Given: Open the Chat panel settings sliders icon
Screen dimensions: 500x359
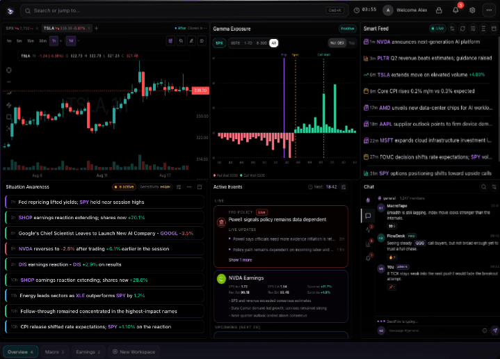Looking at the screenshot, I should coord(494,187).
